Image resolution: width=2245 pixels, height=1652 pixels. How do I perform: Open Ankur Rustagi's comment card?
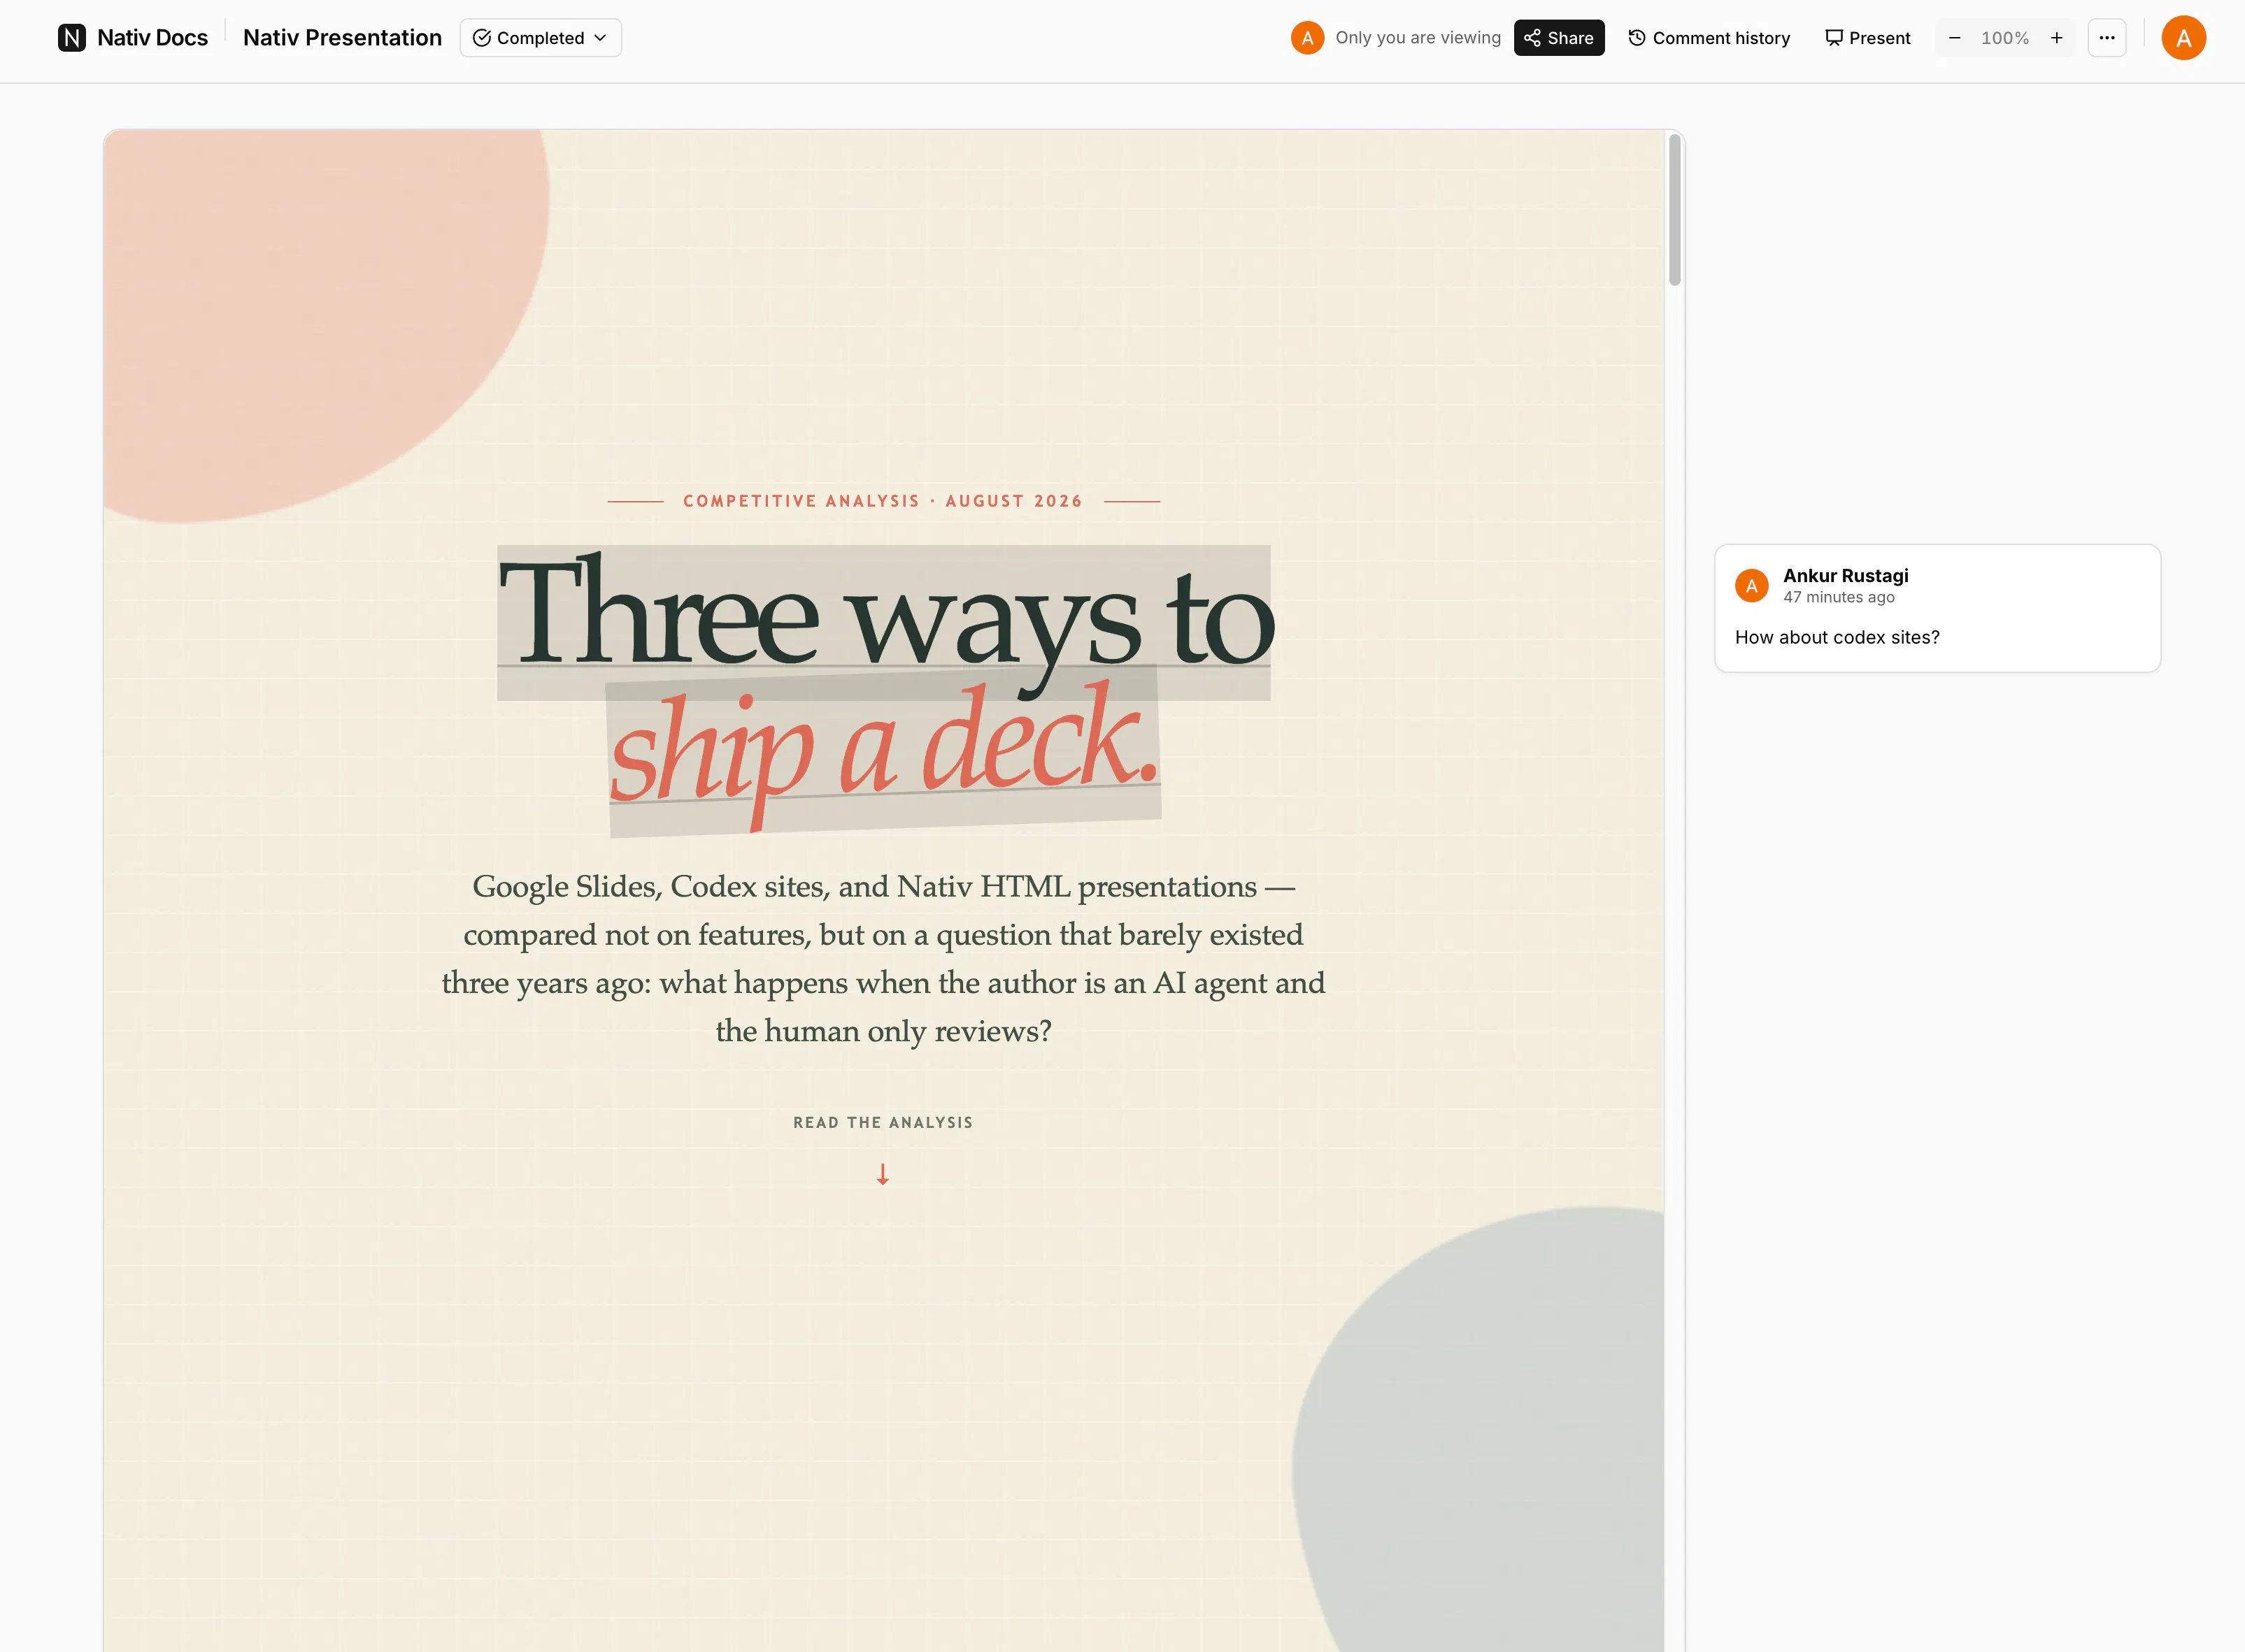point(1937,608)
